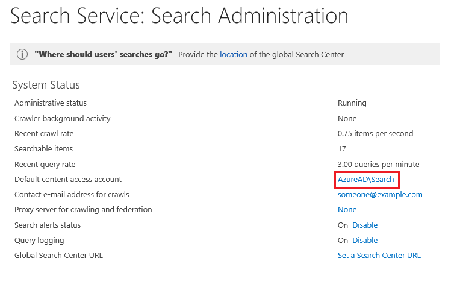Open the global Search Center location link
Screen dimensions: 454x287
[234, 55]
